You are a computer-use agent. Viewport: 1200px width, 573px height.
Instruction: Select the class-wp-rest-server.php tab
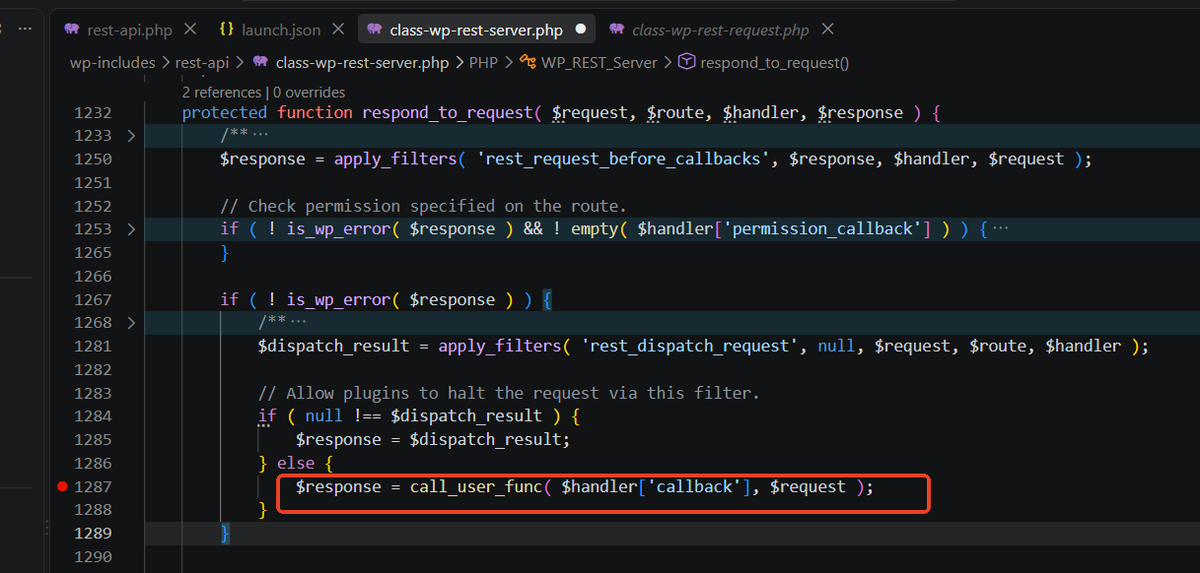[x=476, y=30]
